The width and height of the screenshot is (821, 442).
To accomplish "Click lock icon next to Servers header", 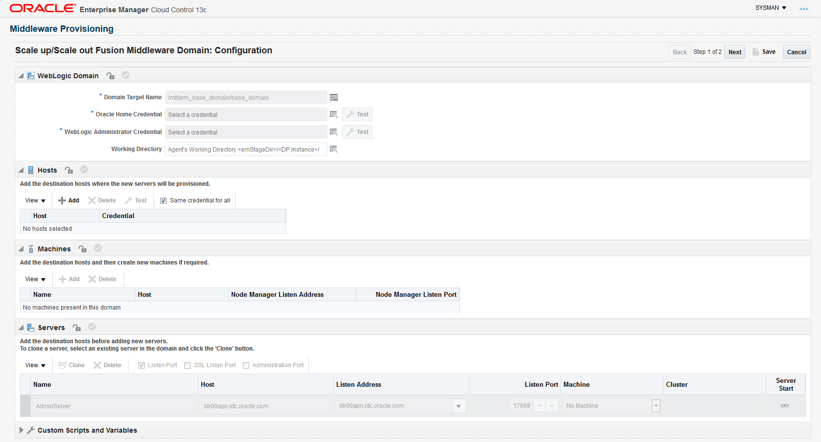I will pyautogui.click(x=77, y=328).
